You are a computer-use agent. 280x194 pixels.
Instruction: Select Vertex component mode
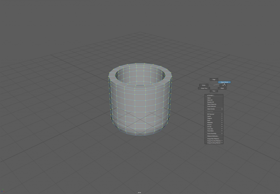coord(204,85)
